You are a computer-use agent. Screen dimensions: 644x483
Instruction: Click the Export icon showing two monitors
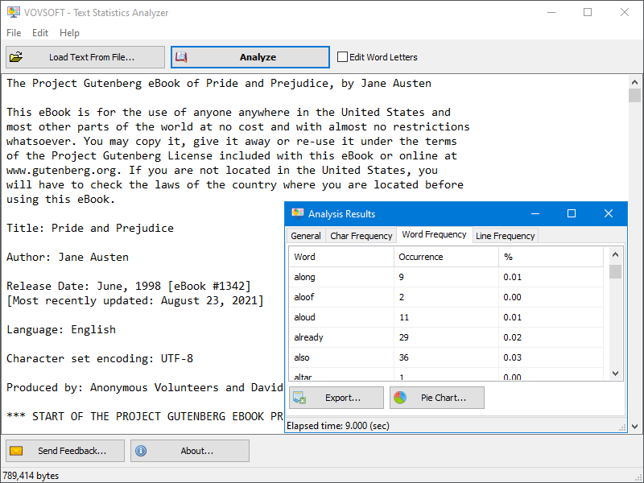pos(301,397)
